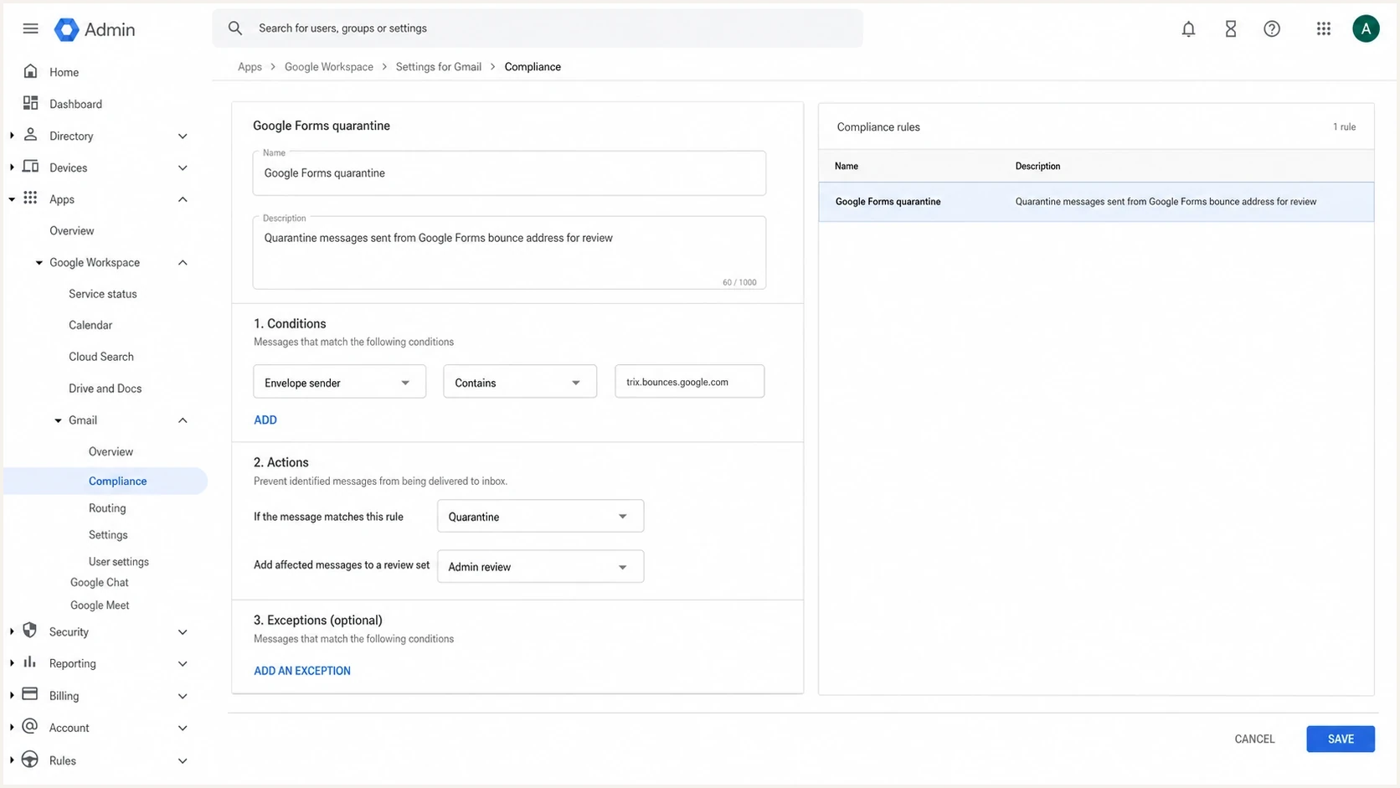Click the Billing card icon
1400x788 pixels.
30,694
